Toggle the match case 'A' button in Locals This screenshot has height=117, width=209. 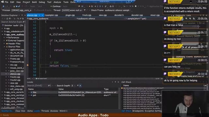pos(80,85)
